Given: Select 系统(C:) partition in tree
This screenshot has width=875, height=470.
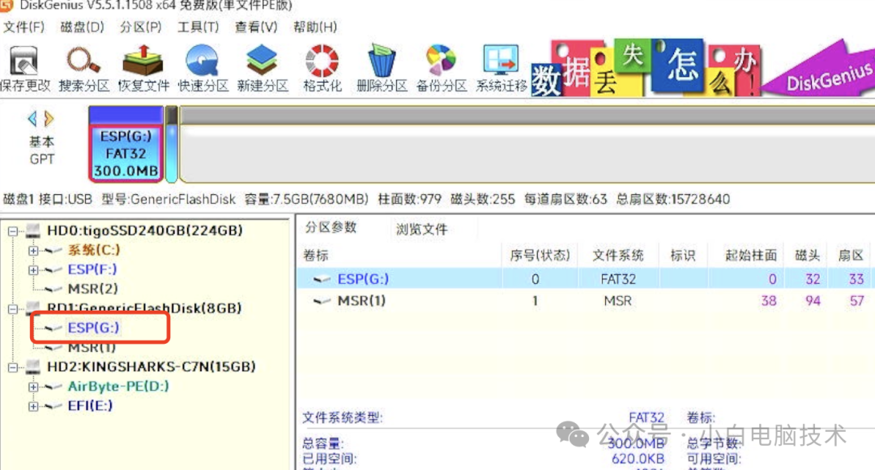Looking at the screenshot, I should 94,250.
